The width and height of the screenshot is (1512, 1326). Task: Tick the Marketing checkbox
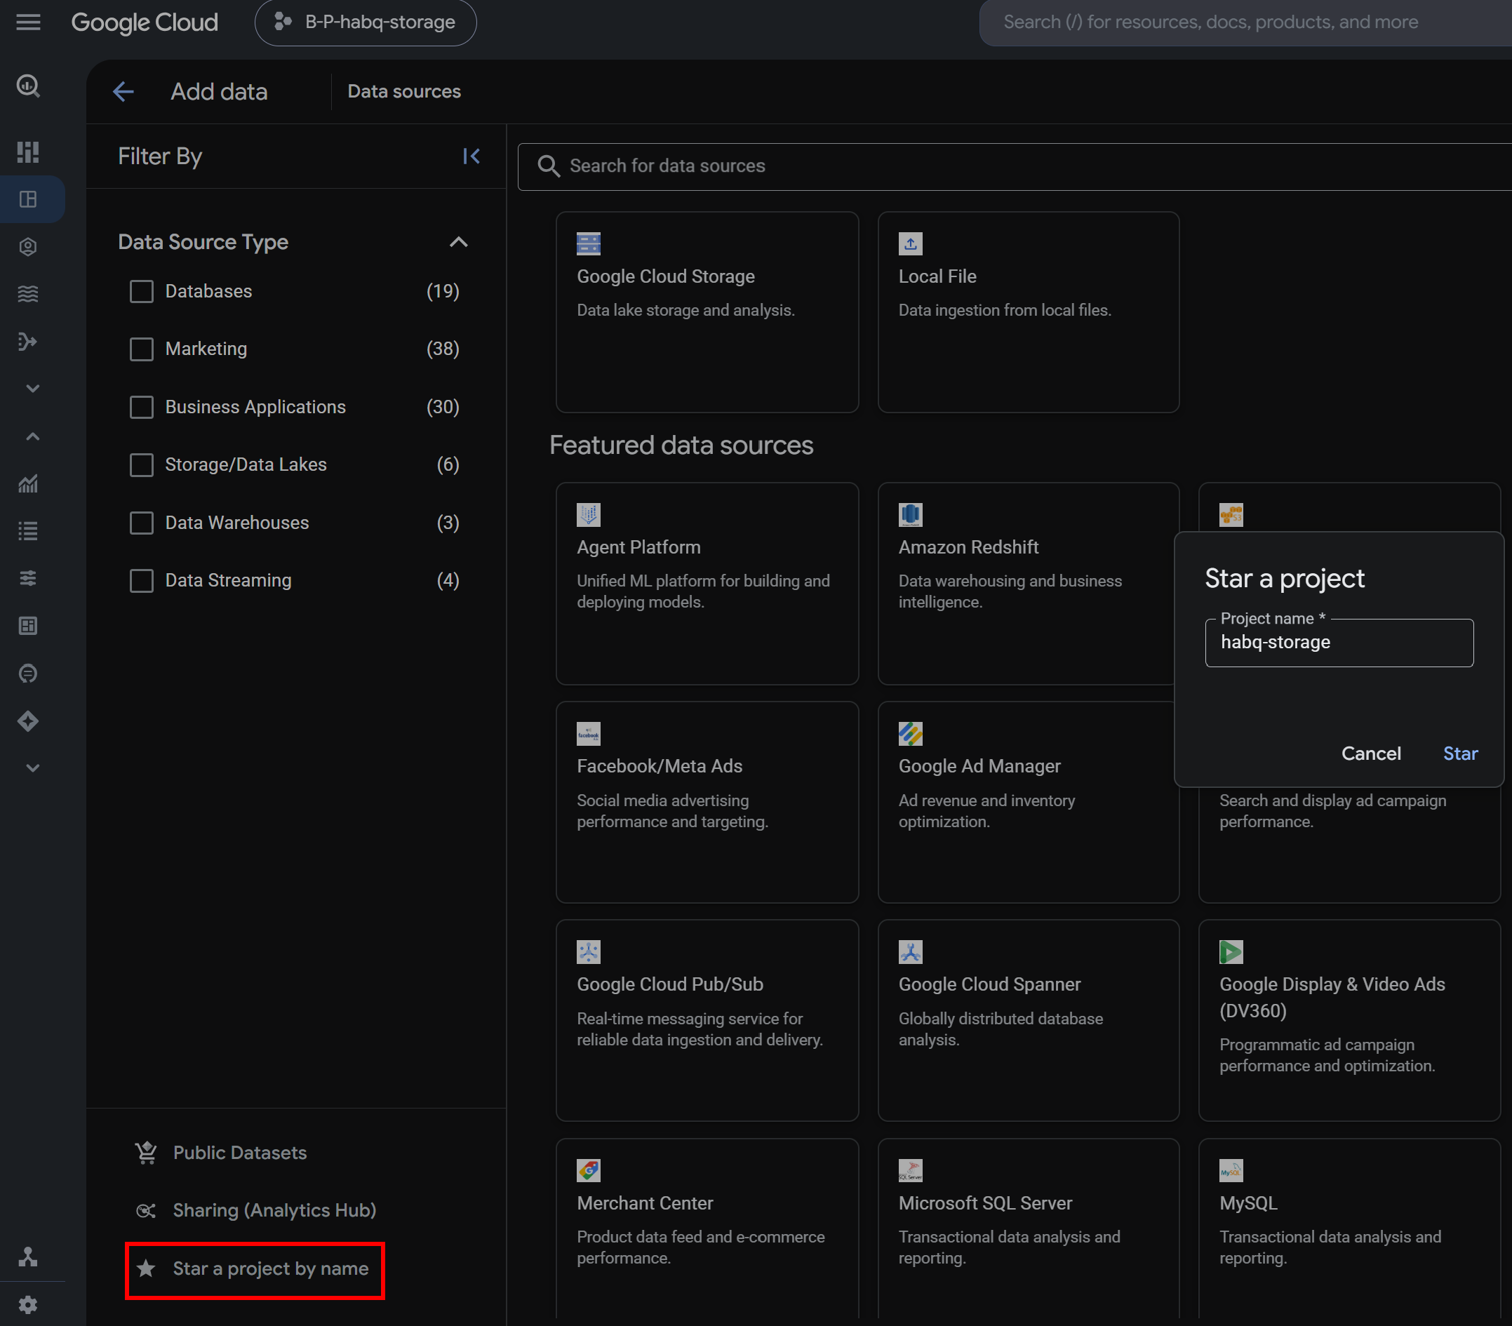(x=141, y=349)
